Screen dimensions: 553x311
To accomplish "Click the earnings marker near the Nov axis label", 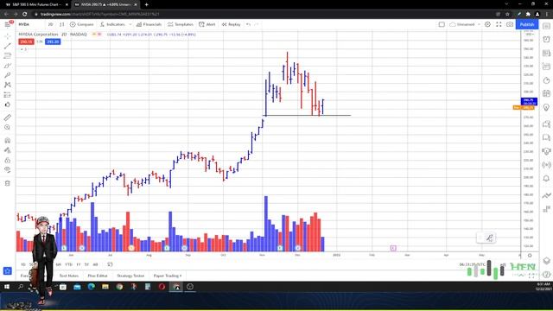I will (x=280, y=248).
